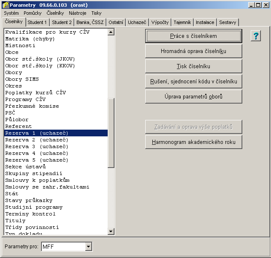
Task: Open the Parametry pro dropdown
Action: coord(88,247)
